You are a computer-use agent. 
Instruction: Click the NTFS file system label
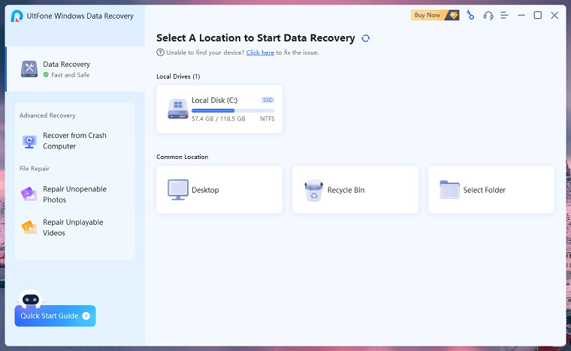point(267,118)
